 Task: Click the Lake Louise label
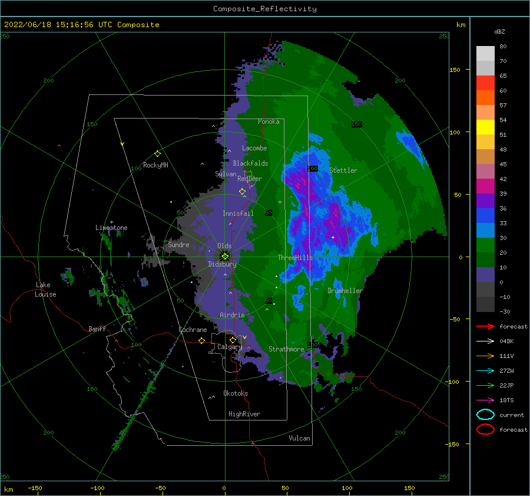[45, 290]
